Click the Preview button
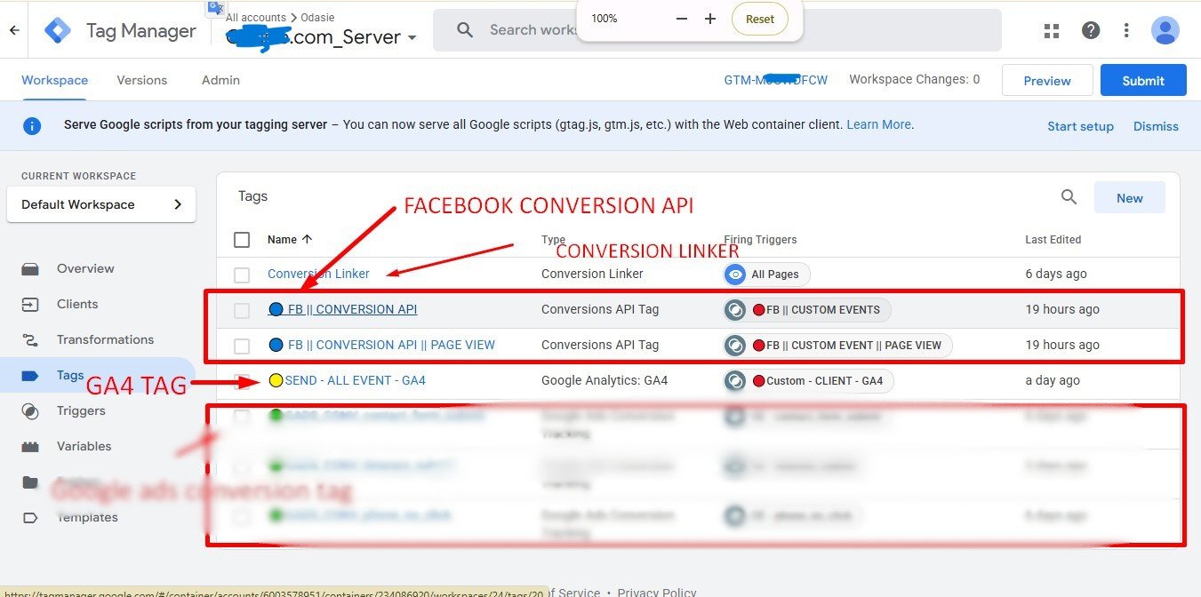Image resolution: width=1201 pixels, height=597 pixels. click(x=1047, y=80)
